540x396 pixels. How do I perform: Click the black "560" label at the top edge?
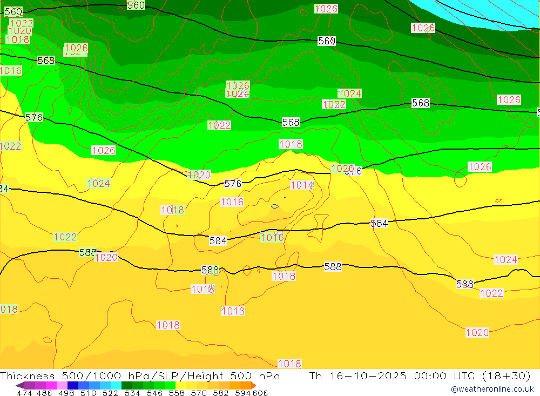click(136, 5)
